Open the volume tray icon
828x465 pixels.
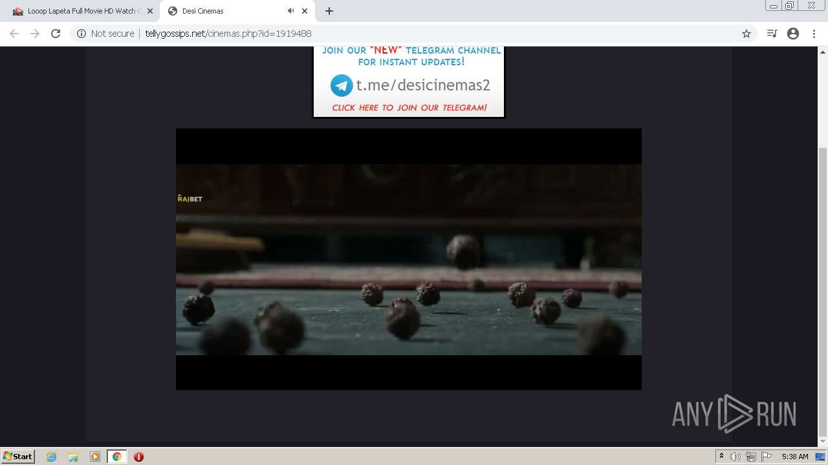[x=735, y=457]
